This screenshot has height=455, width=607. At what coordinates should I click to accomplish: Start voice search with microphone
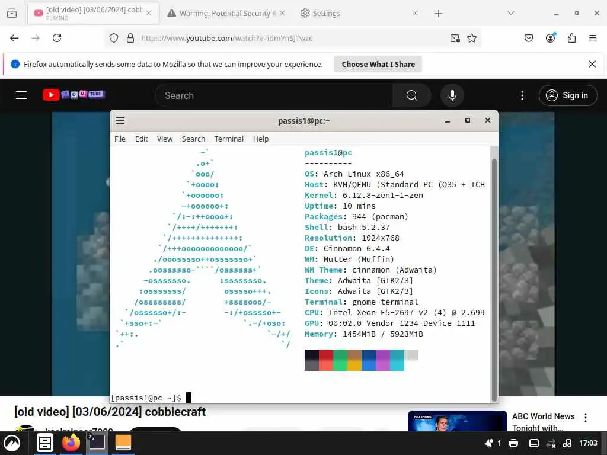click(452, 95)
